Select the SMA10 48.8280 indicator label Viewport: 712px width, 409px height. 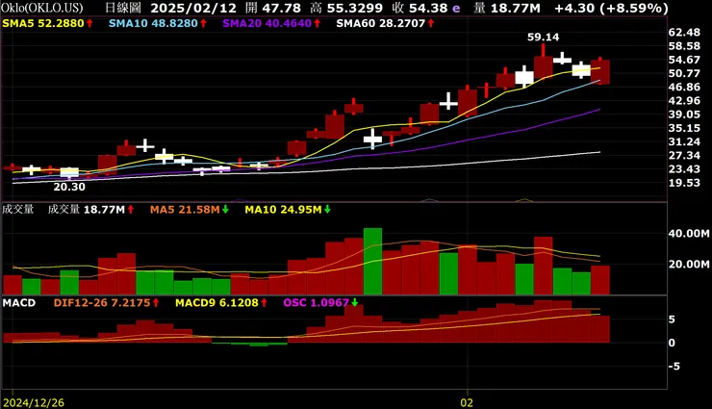coord(154,23)
